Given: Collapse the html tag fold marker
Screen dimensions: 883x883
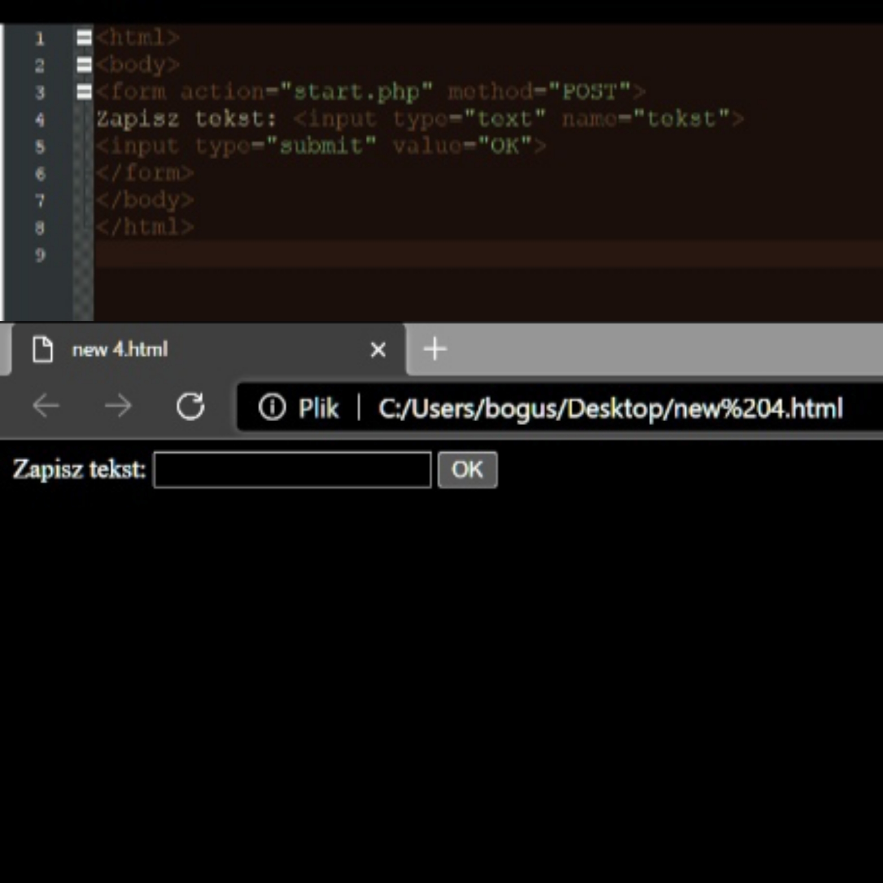Looking at the screenshot, I should [x=84, y=37].
